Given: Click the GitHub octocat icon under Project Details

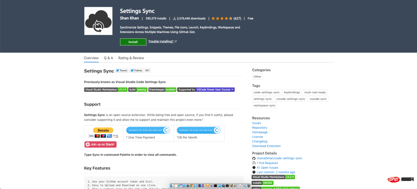Looking at the screenshot, I should (x=254, y=158).
